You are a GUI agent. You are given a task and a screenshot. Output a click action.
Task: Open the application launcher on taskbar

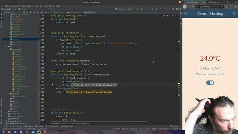3,132
